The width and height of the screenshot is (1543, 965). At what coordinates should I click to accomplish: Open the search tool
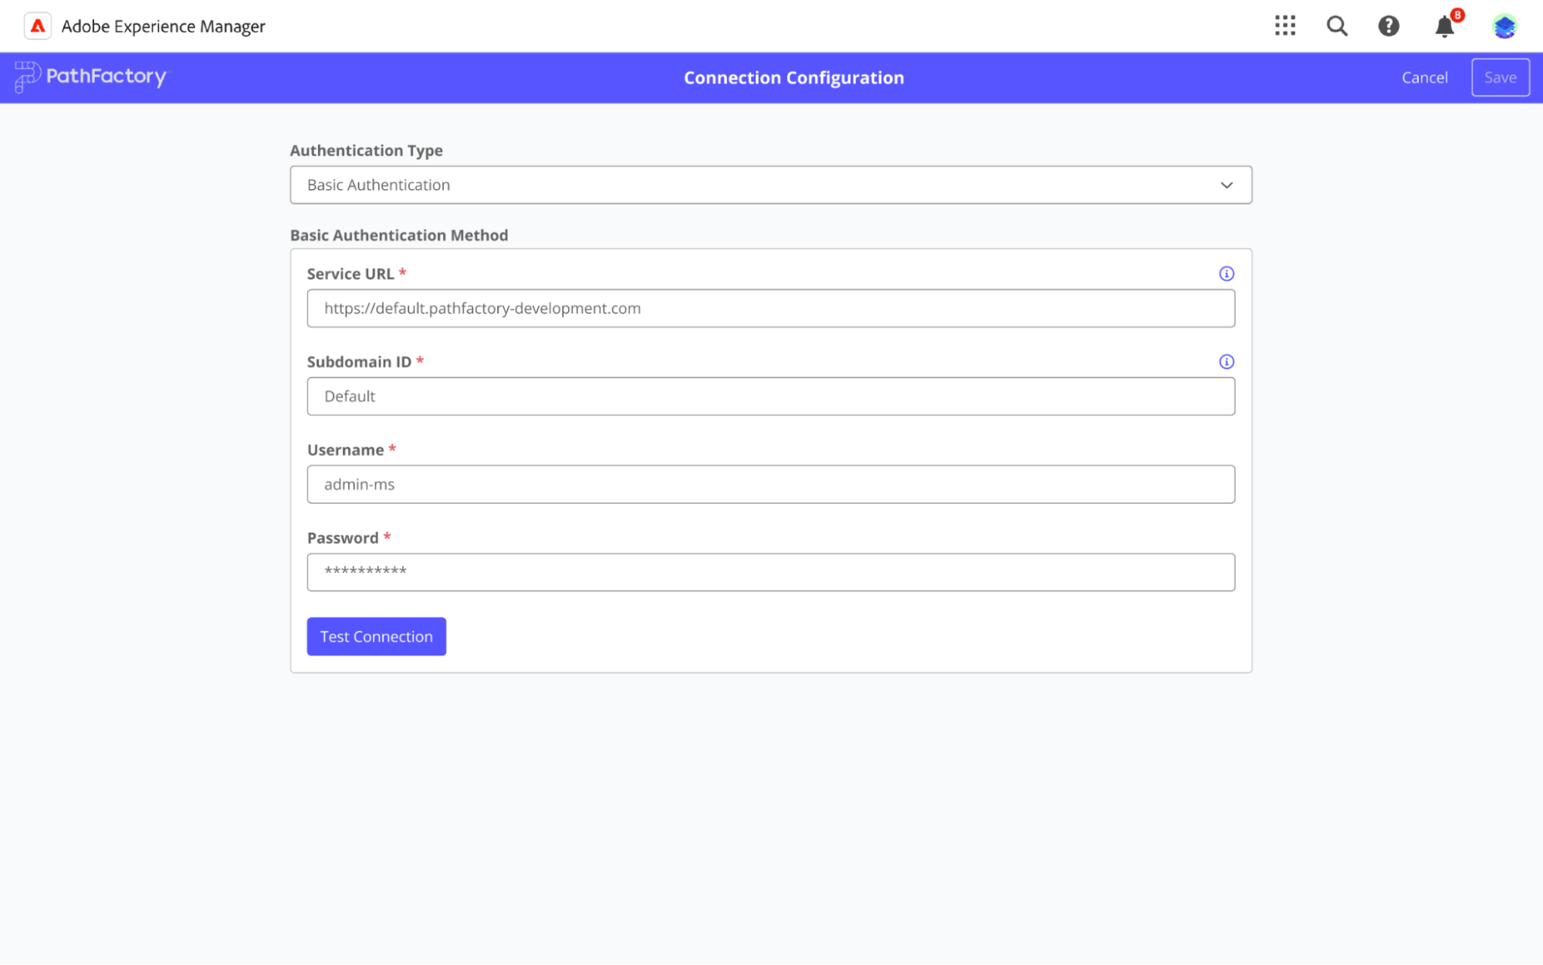[x=1337, y=25]
